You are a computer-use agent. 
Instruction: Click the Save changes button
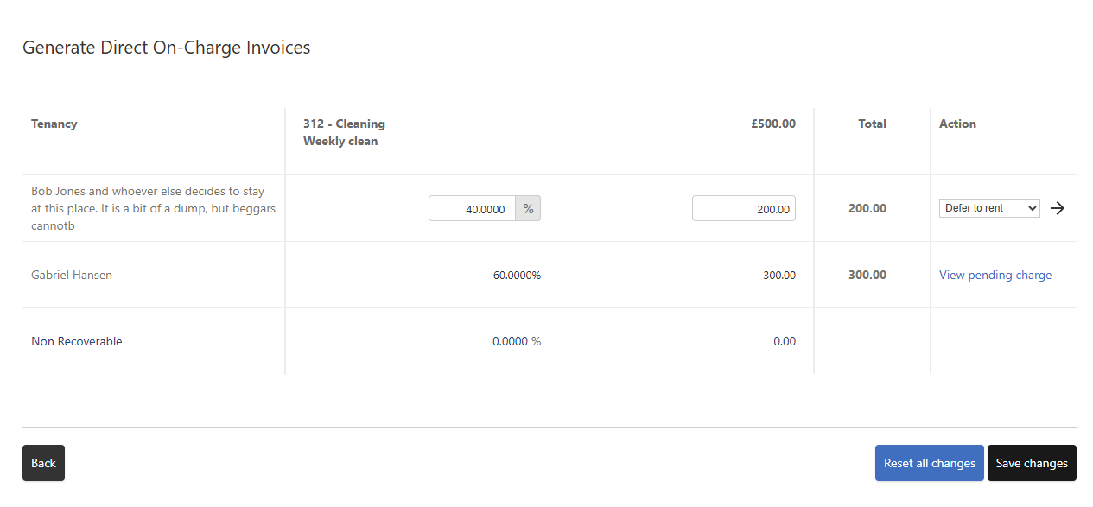click(x=1032, y=463)
